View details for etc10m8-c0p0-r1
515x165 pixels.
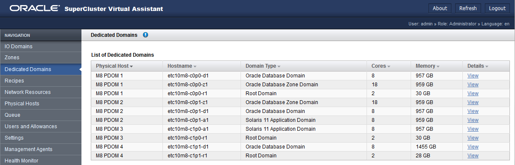[473, 93]
